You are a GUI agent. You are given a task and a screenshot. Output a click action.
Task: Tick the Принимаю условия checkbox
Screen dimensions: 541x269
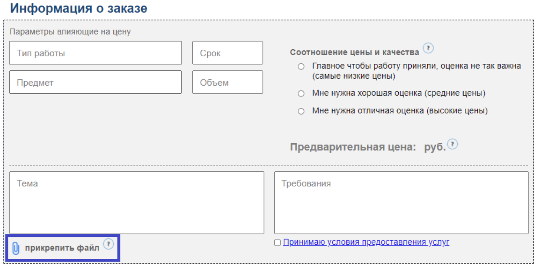[278, 243]
